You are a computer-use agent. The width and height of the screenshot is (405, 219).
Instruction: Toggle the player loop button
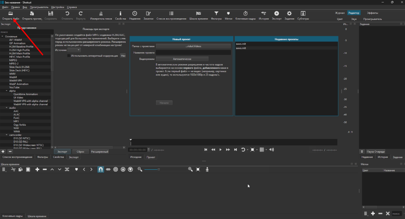(243, 150)
